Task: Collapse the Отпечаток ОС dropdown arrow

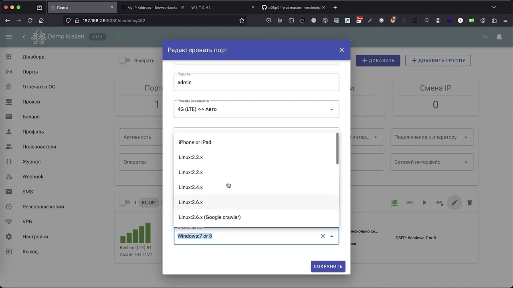Action: point(331,236)
